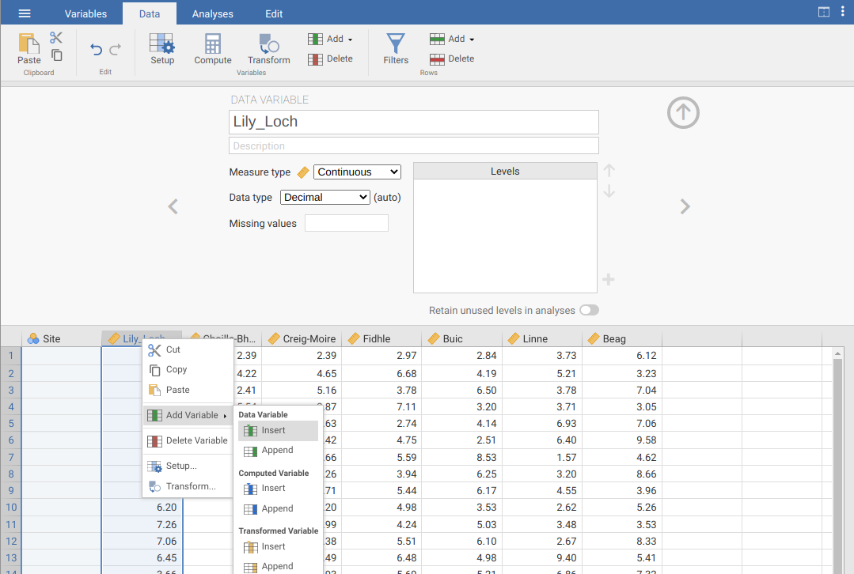Viewport: 854px width, 574px height.
Task: Switch to the Analyses tab
Action: [213, 13]
